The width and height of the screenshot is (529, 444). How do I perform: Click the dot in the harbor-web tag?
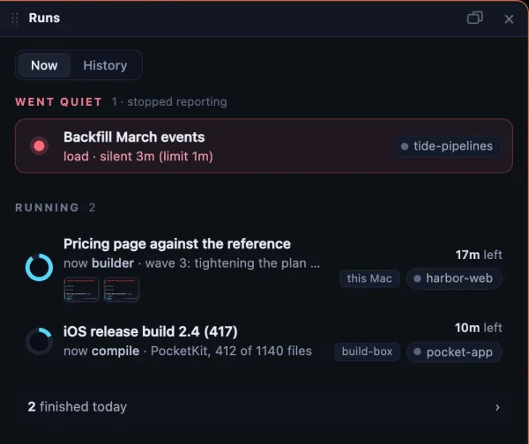pyautogui.click(x=417, y=278)
